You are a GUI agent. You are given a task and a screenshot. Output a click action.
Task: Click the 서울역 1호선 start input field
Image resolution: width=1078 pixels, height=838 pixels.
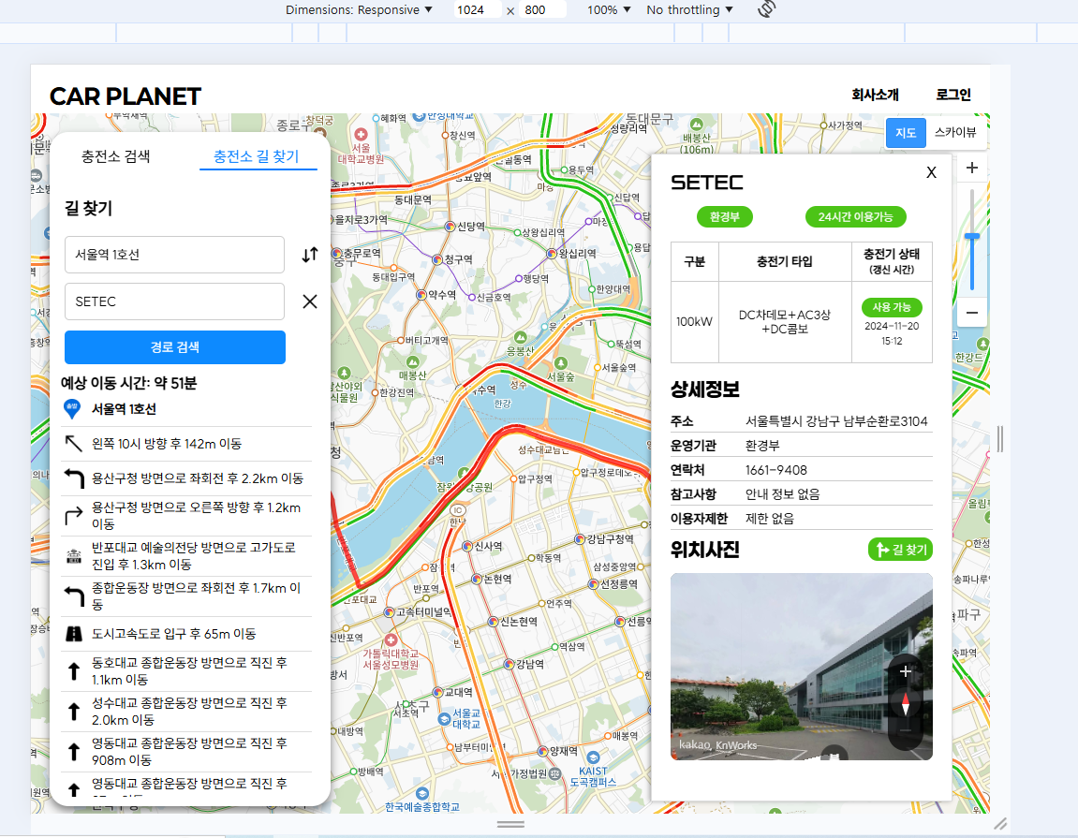pos(174,255)
